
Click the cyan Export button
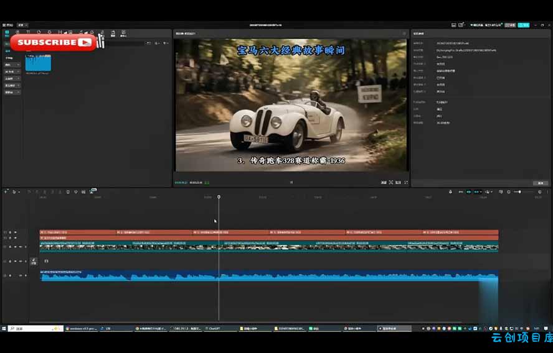523,25
